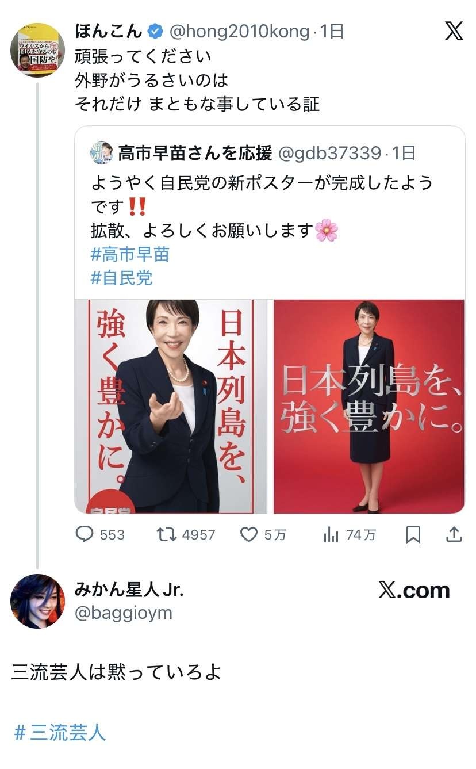View right red poster image
This screenshot has width=476, height=769.
368,406
